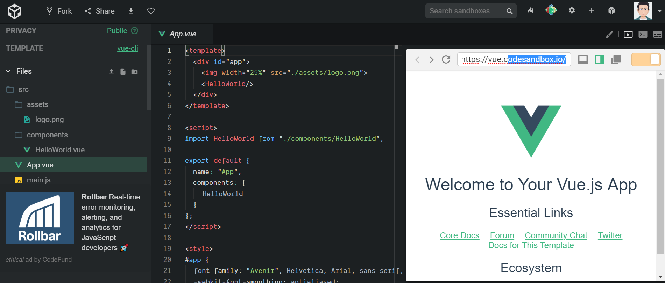Open Docs for This Template link
665x283 pixels.
click(x=531, y=245)
